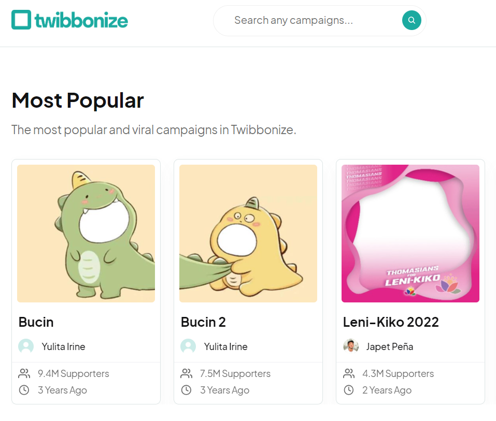The image size is (496, 421).
Task: Click the Twibbonize square logo icon
Action: pos(21,20)
